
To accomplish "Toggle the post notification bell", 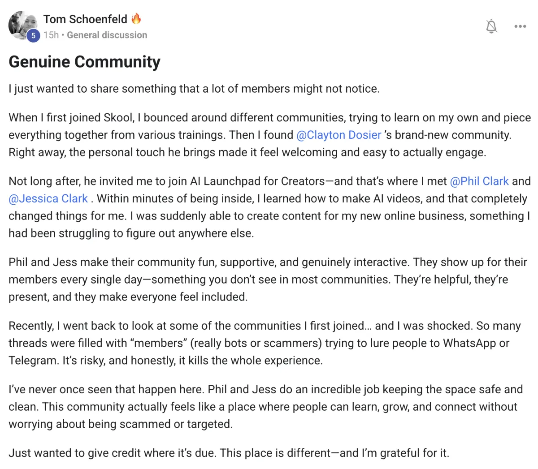I will click(x=491, y=26).
